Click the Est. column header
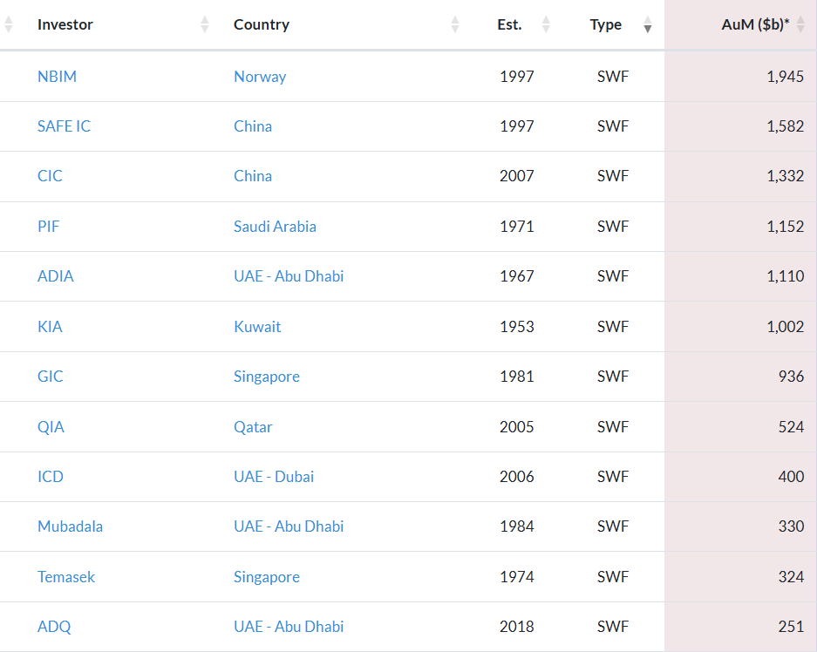 point(509,24)
